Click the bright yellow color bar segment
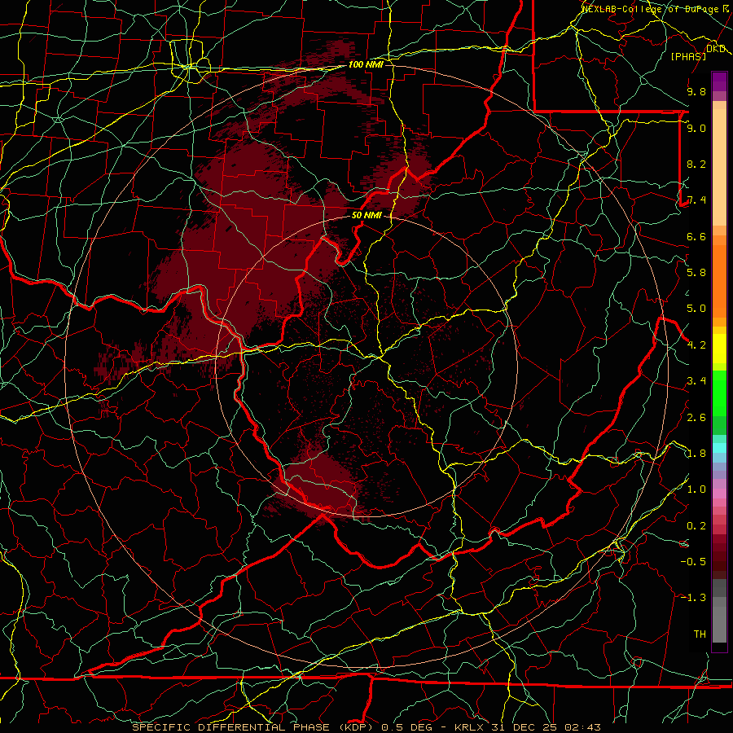This screenshot has width=733, height=733. tap(719, 349)
